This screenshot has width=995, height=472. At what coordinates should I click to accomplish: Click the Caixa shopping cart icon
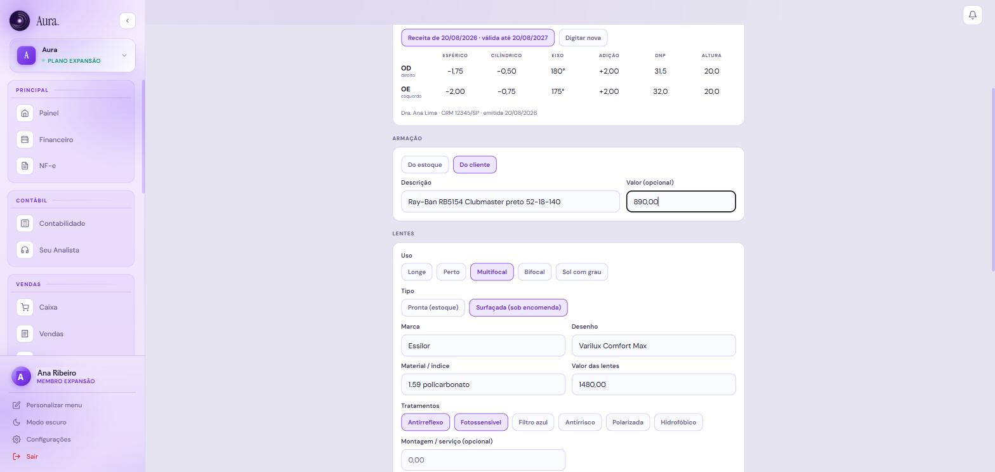coord(25,307)
